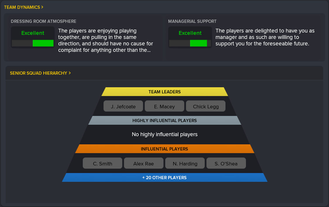Click the Highly Influential Players tier bar
329x207 pixels.
[165, 120]
